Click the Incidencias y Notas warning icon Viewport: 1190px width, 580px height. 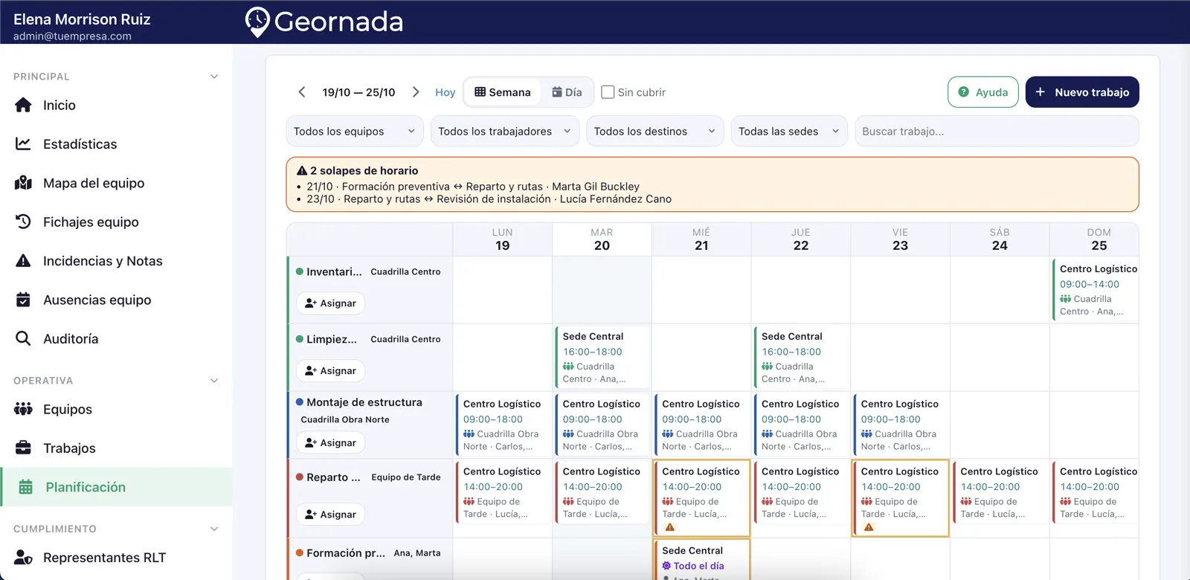[x=24, y=261]
